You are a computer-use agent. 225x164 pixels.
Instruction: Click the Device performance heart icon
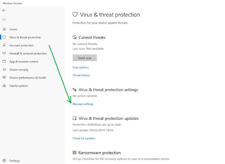4,77
